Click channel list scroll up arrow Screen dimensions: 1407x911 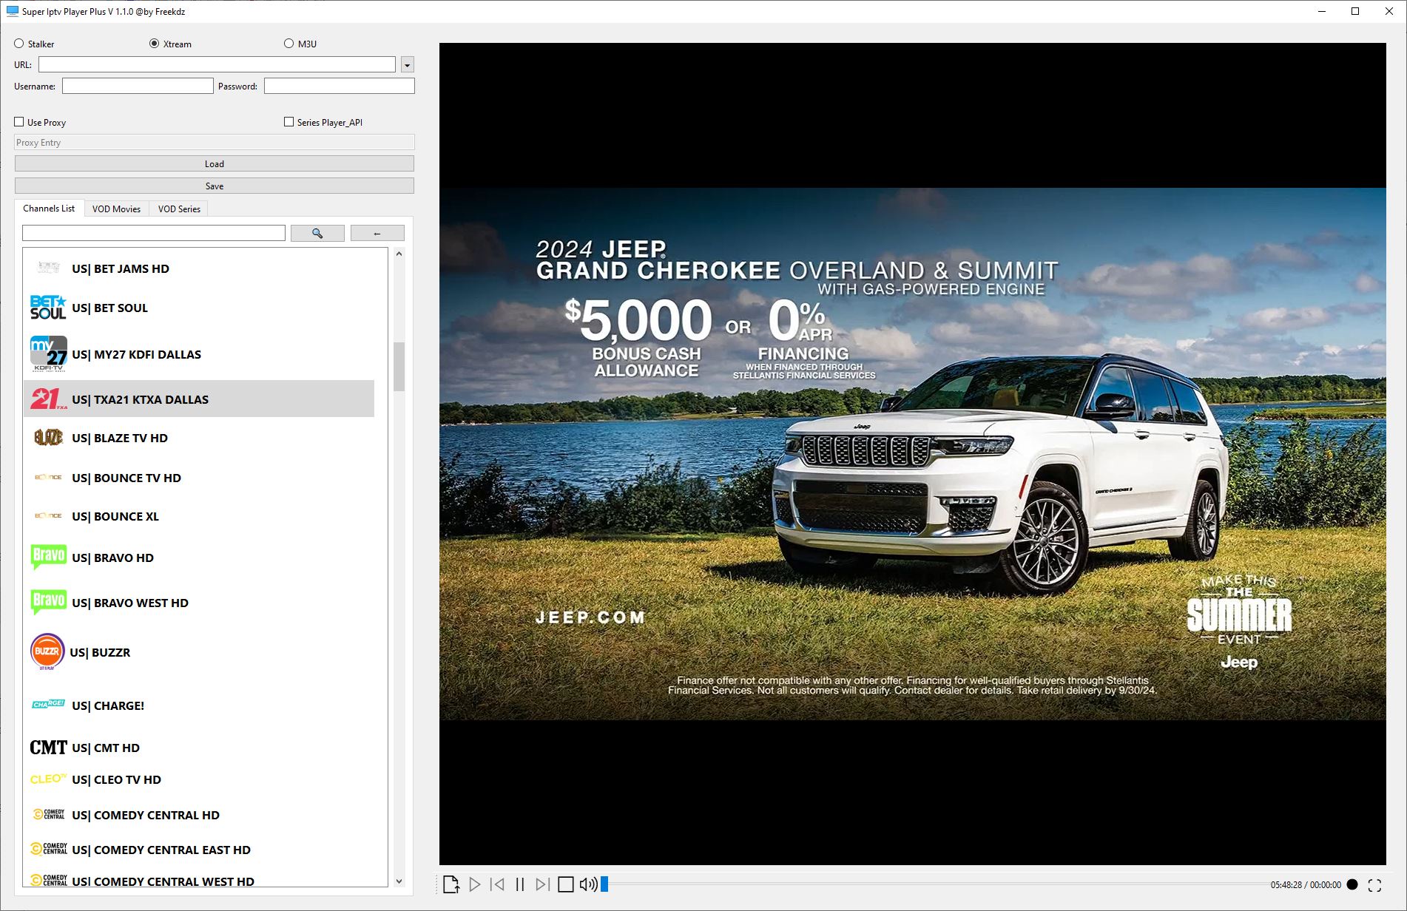click(399, 254)
